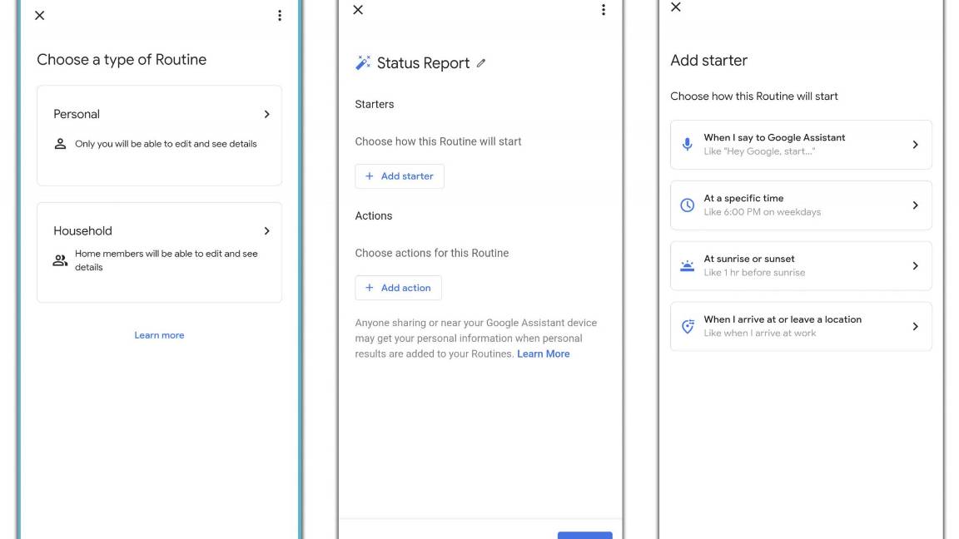The image size is (959, 539).
Task: Open the three-dot menu on Status Report screen
Action: click(604, 9)
